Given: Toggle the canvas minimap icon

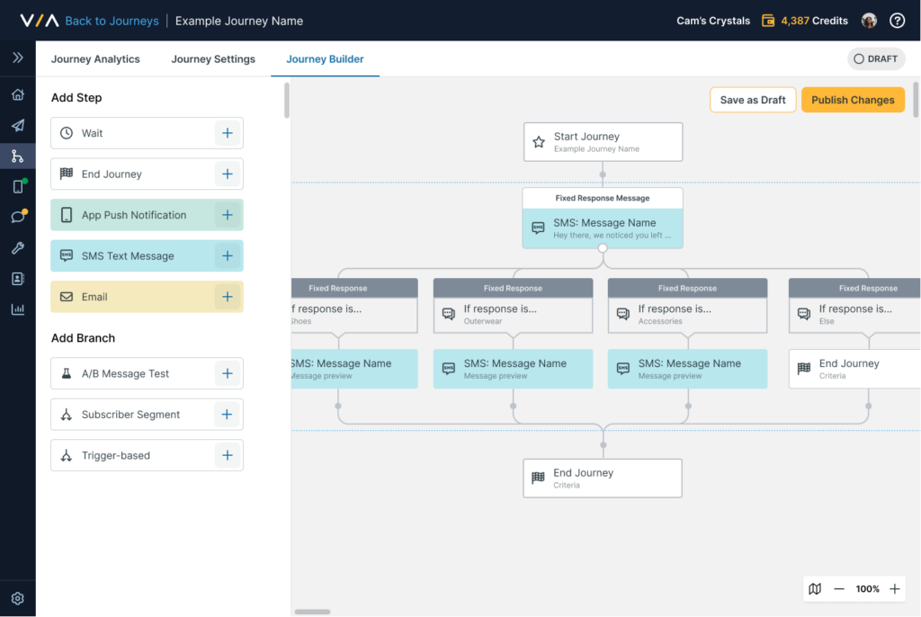Looking at the screenshot, I should [815, 589].
